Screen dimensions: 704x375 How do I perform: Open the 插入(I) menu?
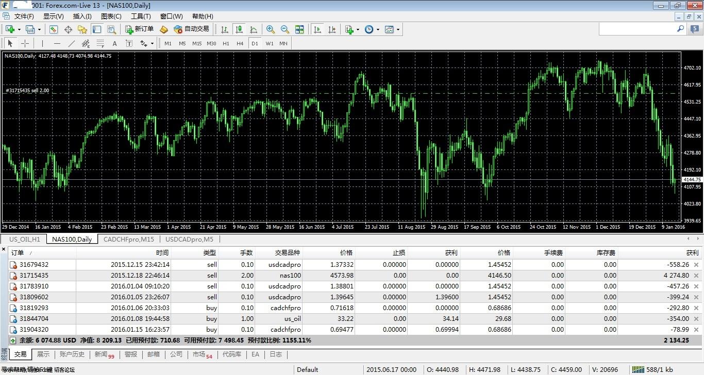coord(82,16)
